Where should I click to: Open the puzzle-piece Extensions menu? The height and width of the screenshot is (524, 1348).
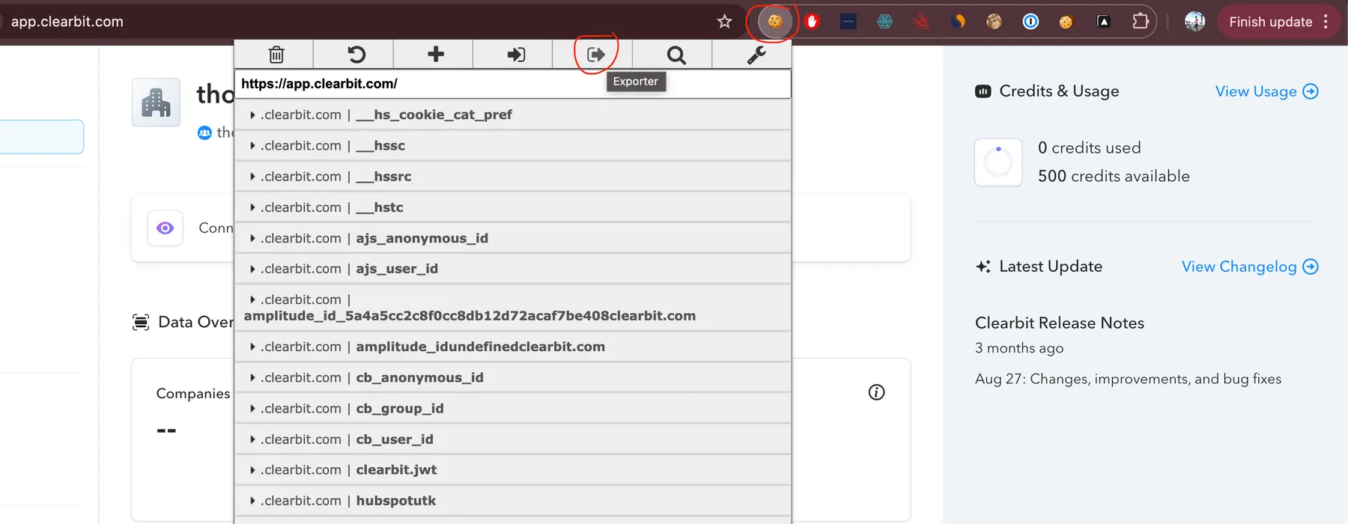[1141, 22]
